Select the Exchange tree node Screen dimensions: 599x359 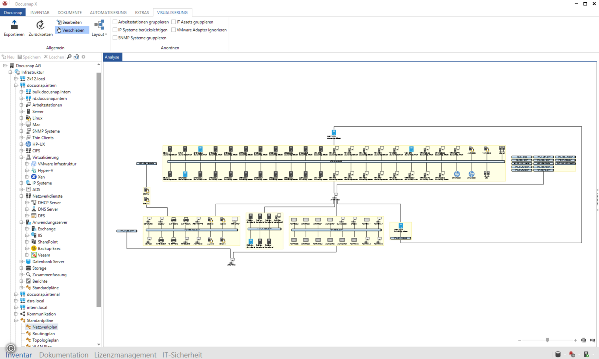click(x=43, y=229)
